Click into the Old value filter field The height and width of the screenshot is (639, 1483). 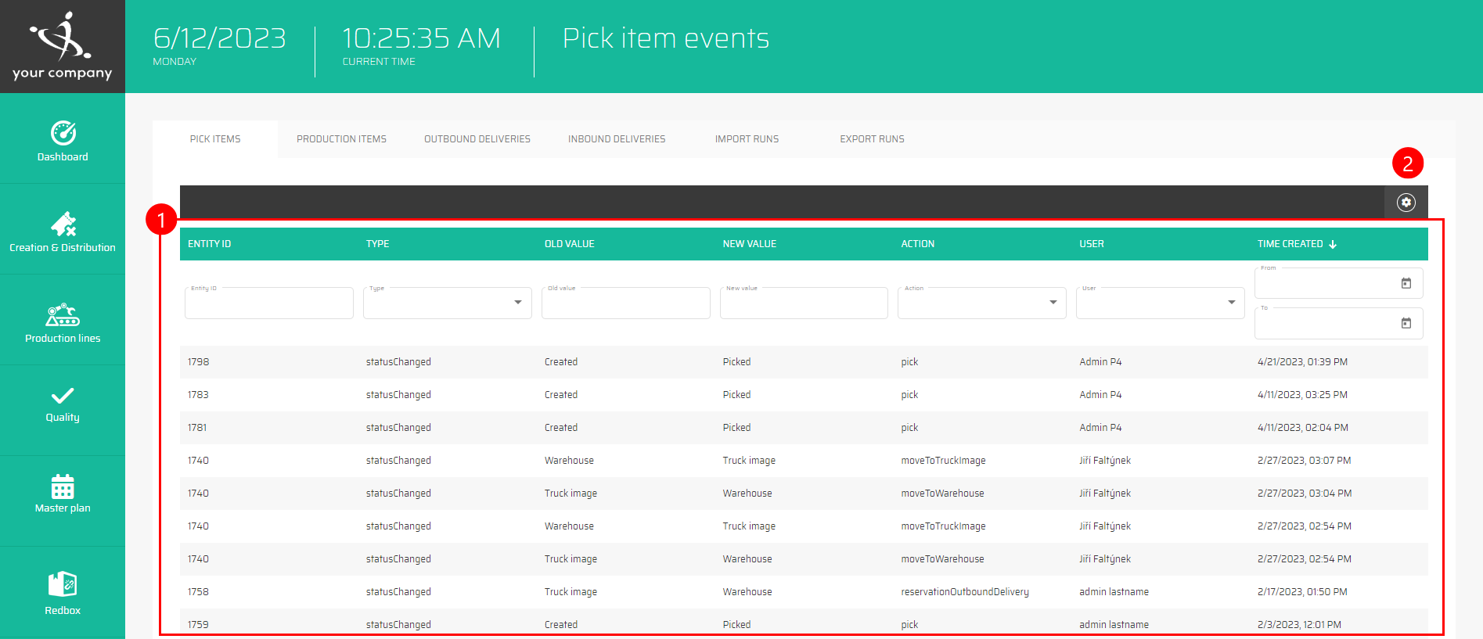625,303
